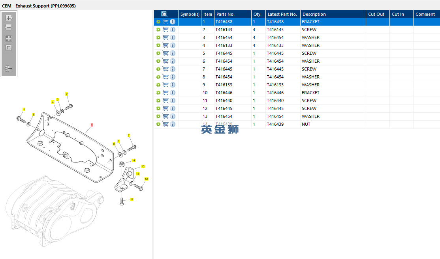Click green gear for item 5 SCREW
440x259 pixels.
pos(158,53)
